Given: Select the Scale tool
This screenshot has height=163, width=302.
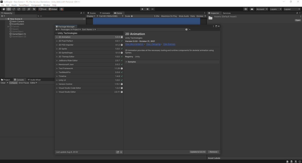Looking at the screenshot, I should (x=19, y=9).
